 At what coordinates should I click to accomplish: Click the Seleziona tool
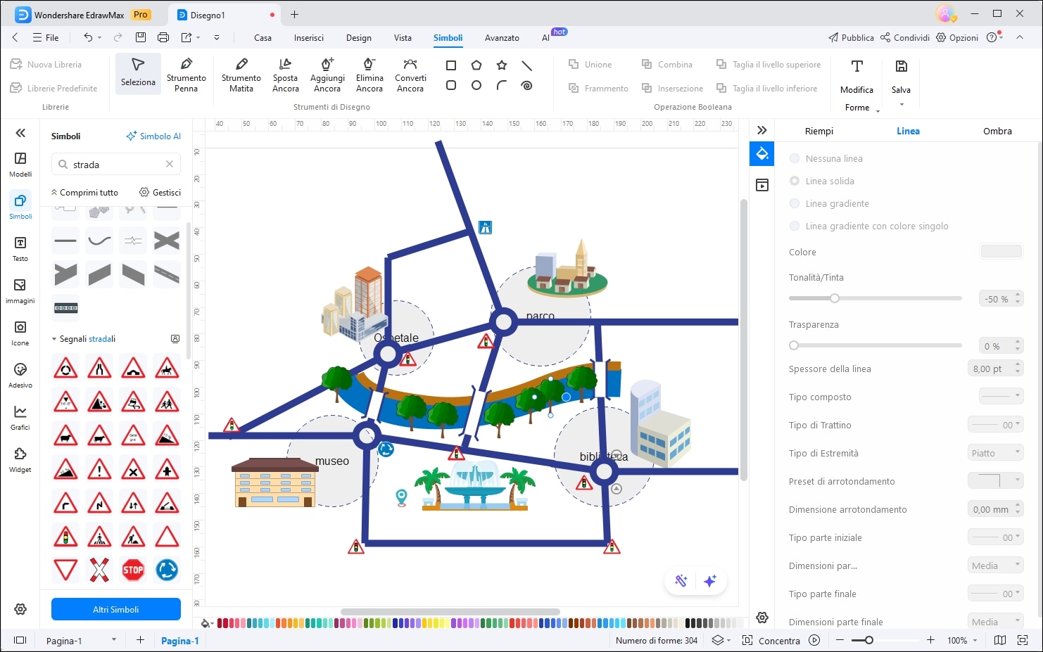click(138, 73)
